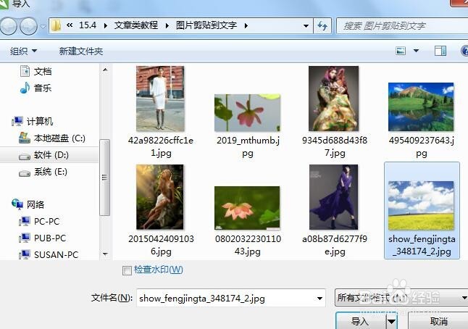Open the recent locations arrow beside navigation buttons
The height and width of the screenshot is (329, 468).
43,26
